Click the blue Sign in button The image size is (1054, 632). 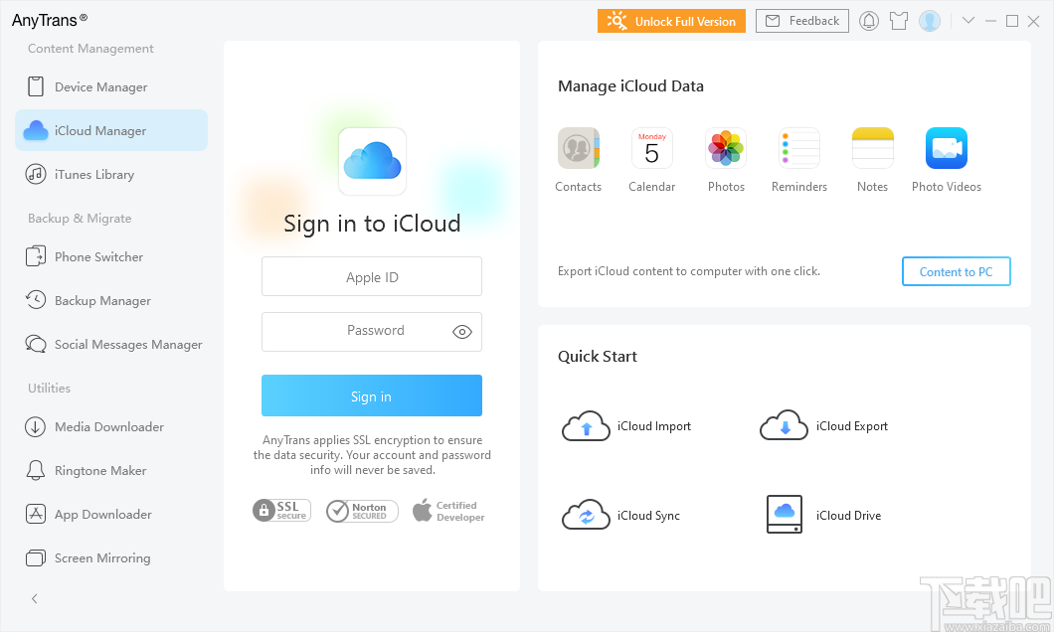coord(372,395)
